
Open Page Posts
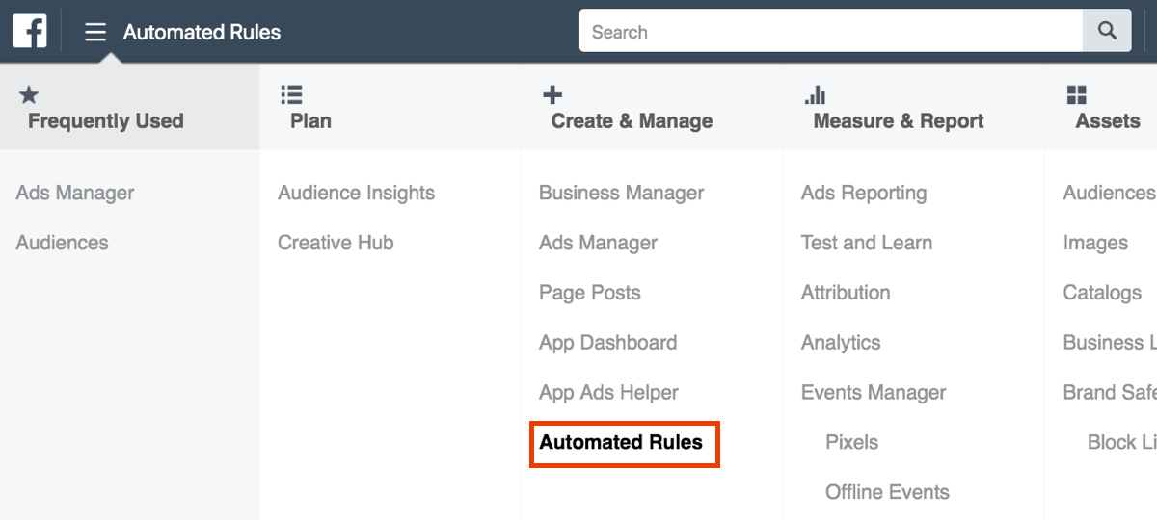[590, 293]
